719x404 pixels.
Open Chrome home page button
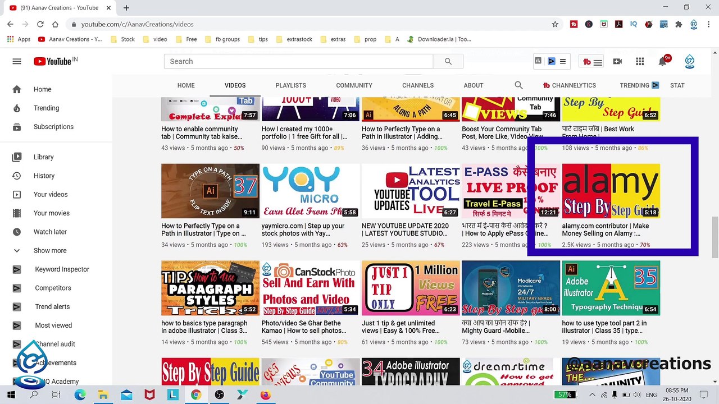[55, 24]
